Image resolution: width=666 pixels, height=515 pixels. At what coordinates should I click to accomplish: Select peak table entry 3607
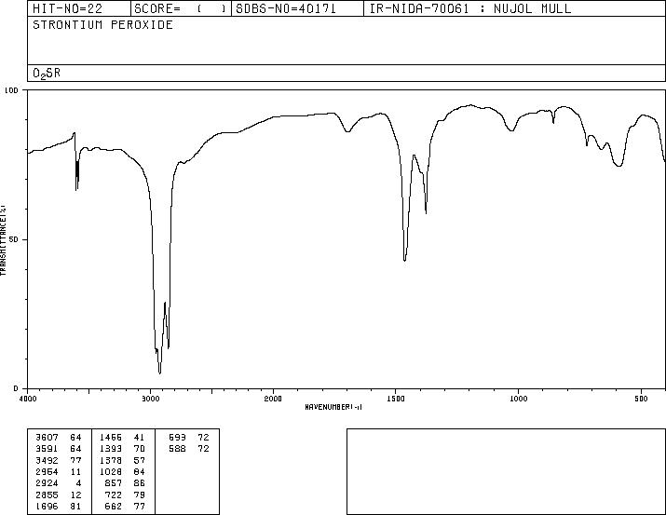[47, 438]
